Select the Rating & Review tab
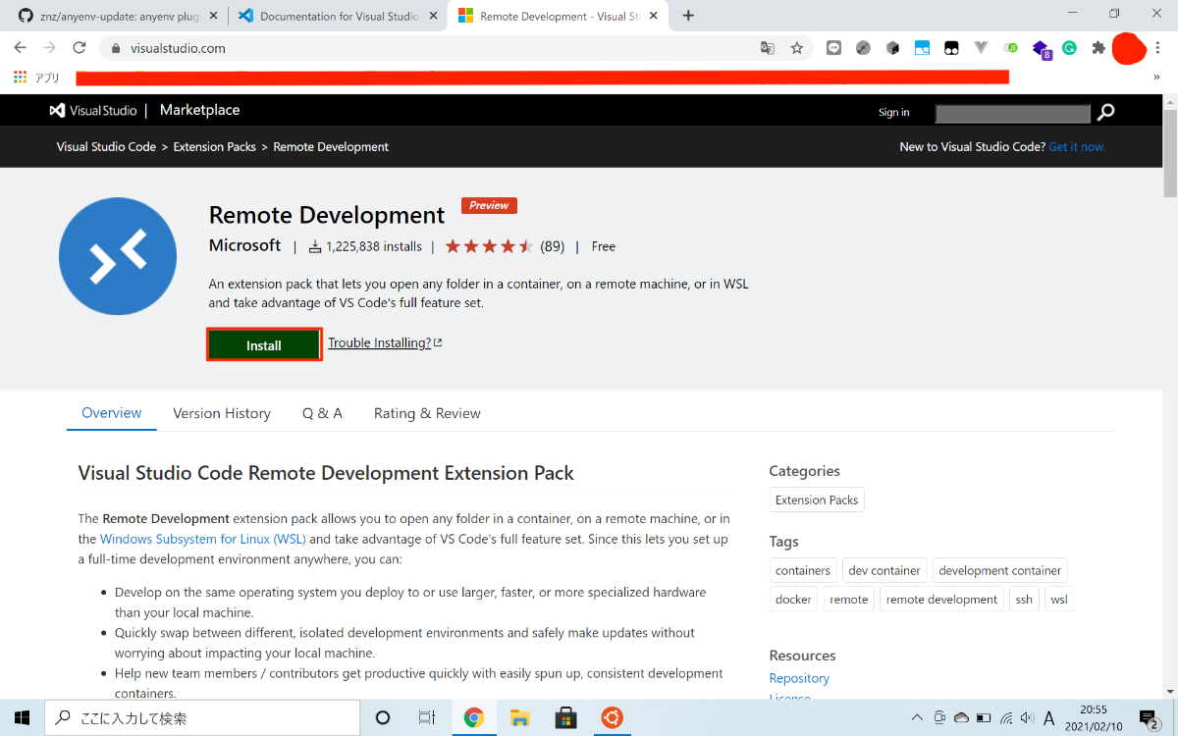 (427, 413)
